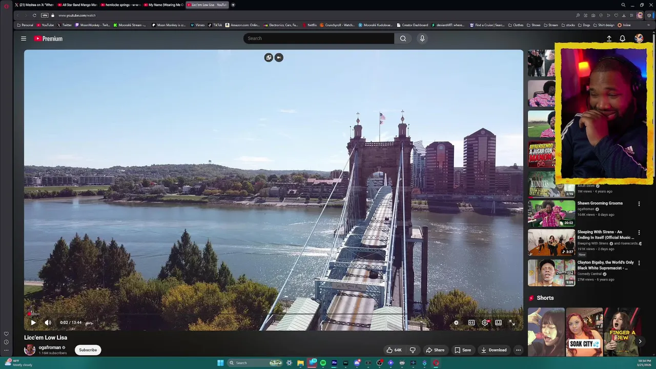656x369 pixels.
Task: Open the Create upload icon
Action: click(x=609, y=38)
